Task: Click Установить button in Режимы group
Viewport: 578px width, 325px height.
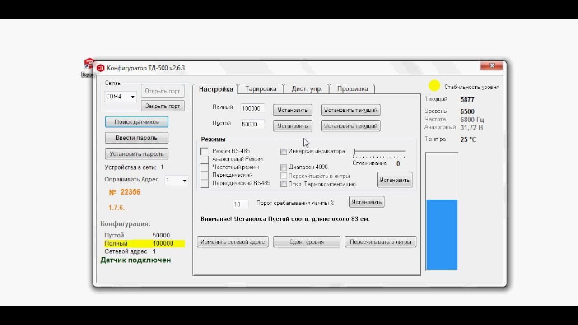Action: (x=395, y=180)
